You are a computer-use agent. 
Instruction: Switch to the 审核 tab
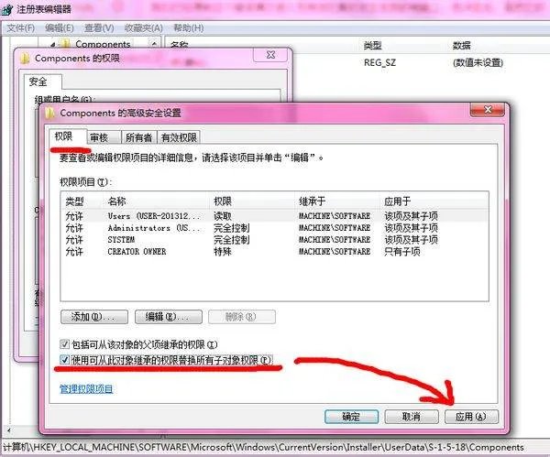point(103,137)
